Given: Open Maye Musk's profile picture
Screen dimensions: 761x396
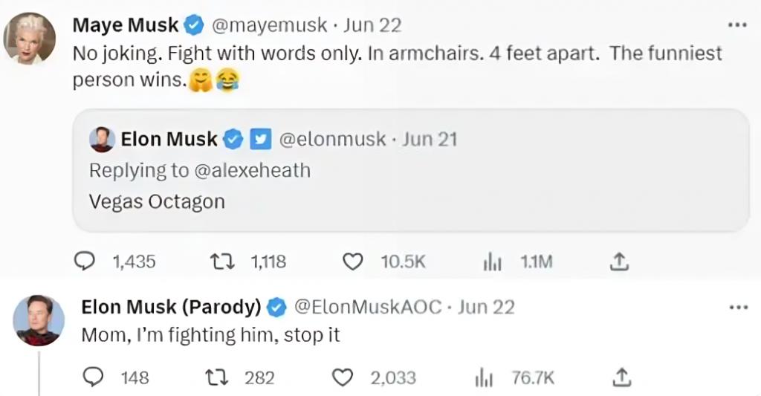Looking at the screenshot, I should click(30, 39).
